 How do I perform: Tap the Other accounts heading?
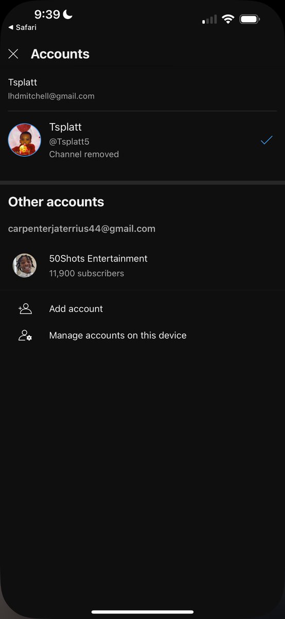pyautogui.click(x=56, y=202)
